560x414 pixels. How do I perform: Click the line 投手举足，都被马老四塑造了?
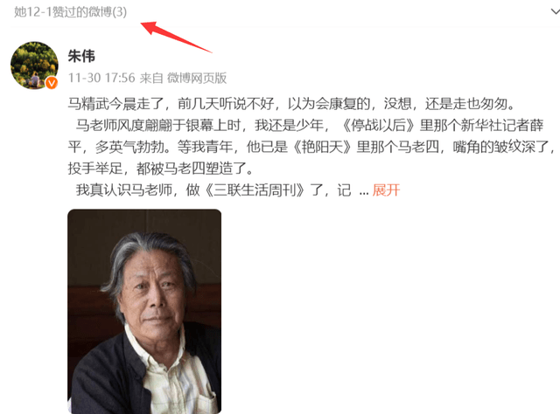pyautogui.click(x=160, y=169)
